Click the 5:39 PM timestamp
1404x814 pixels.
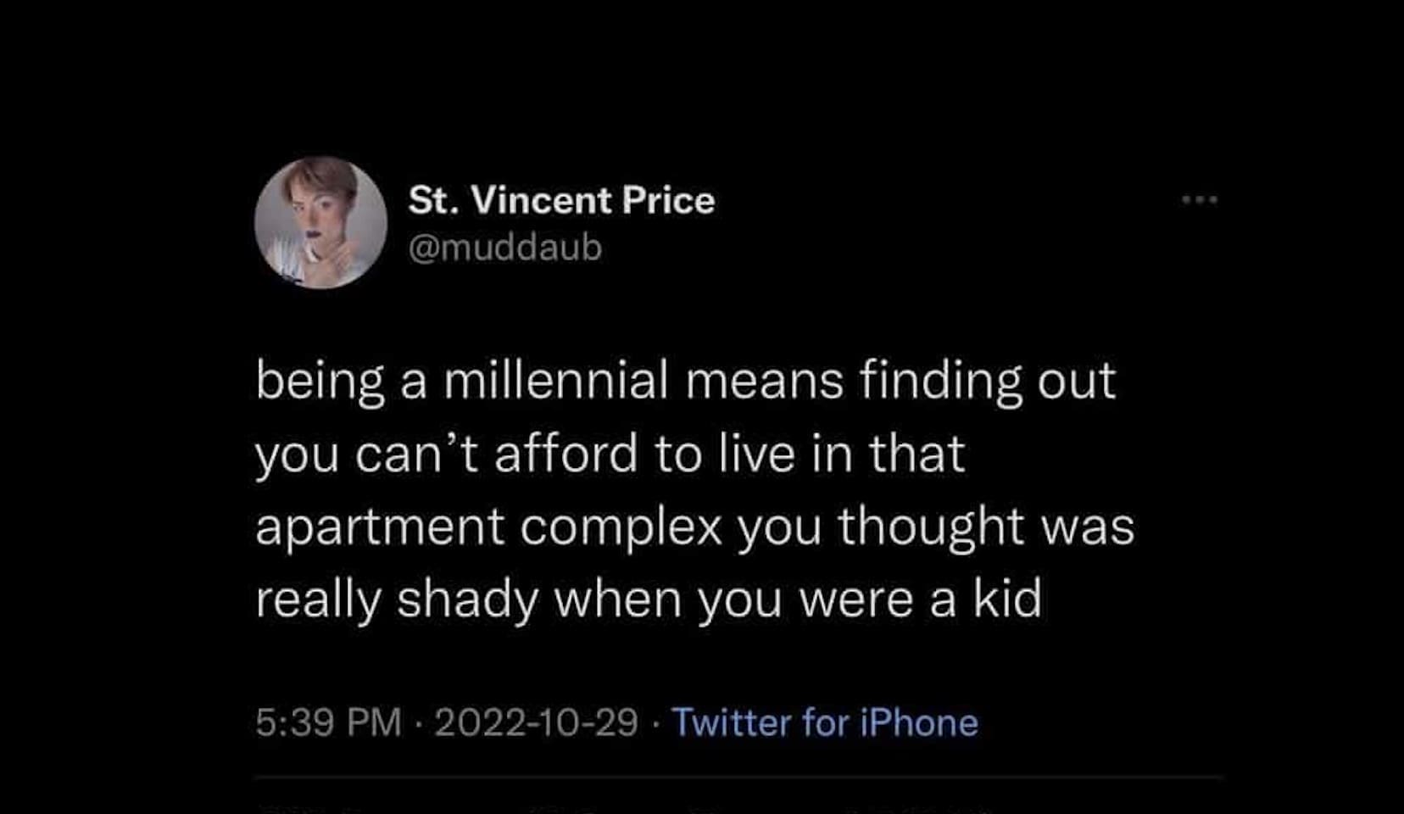[x=328, y=722]
